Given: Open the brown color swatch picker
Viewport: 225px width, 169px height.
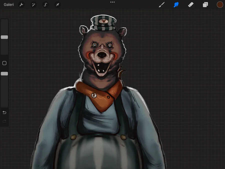Looking at the screenshot, I should point(220,5).
